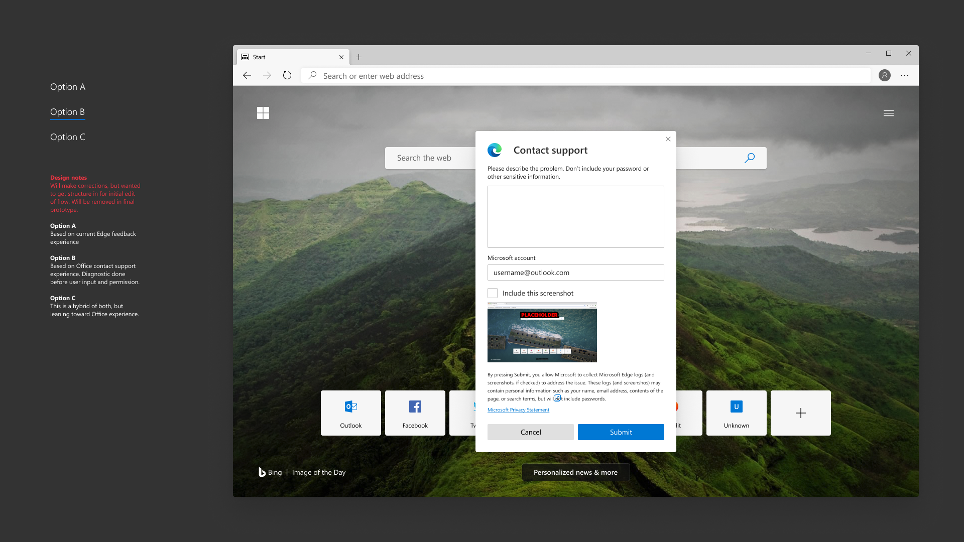Go back with the browser back arrow
964x542 pixels.
(247, 75)
